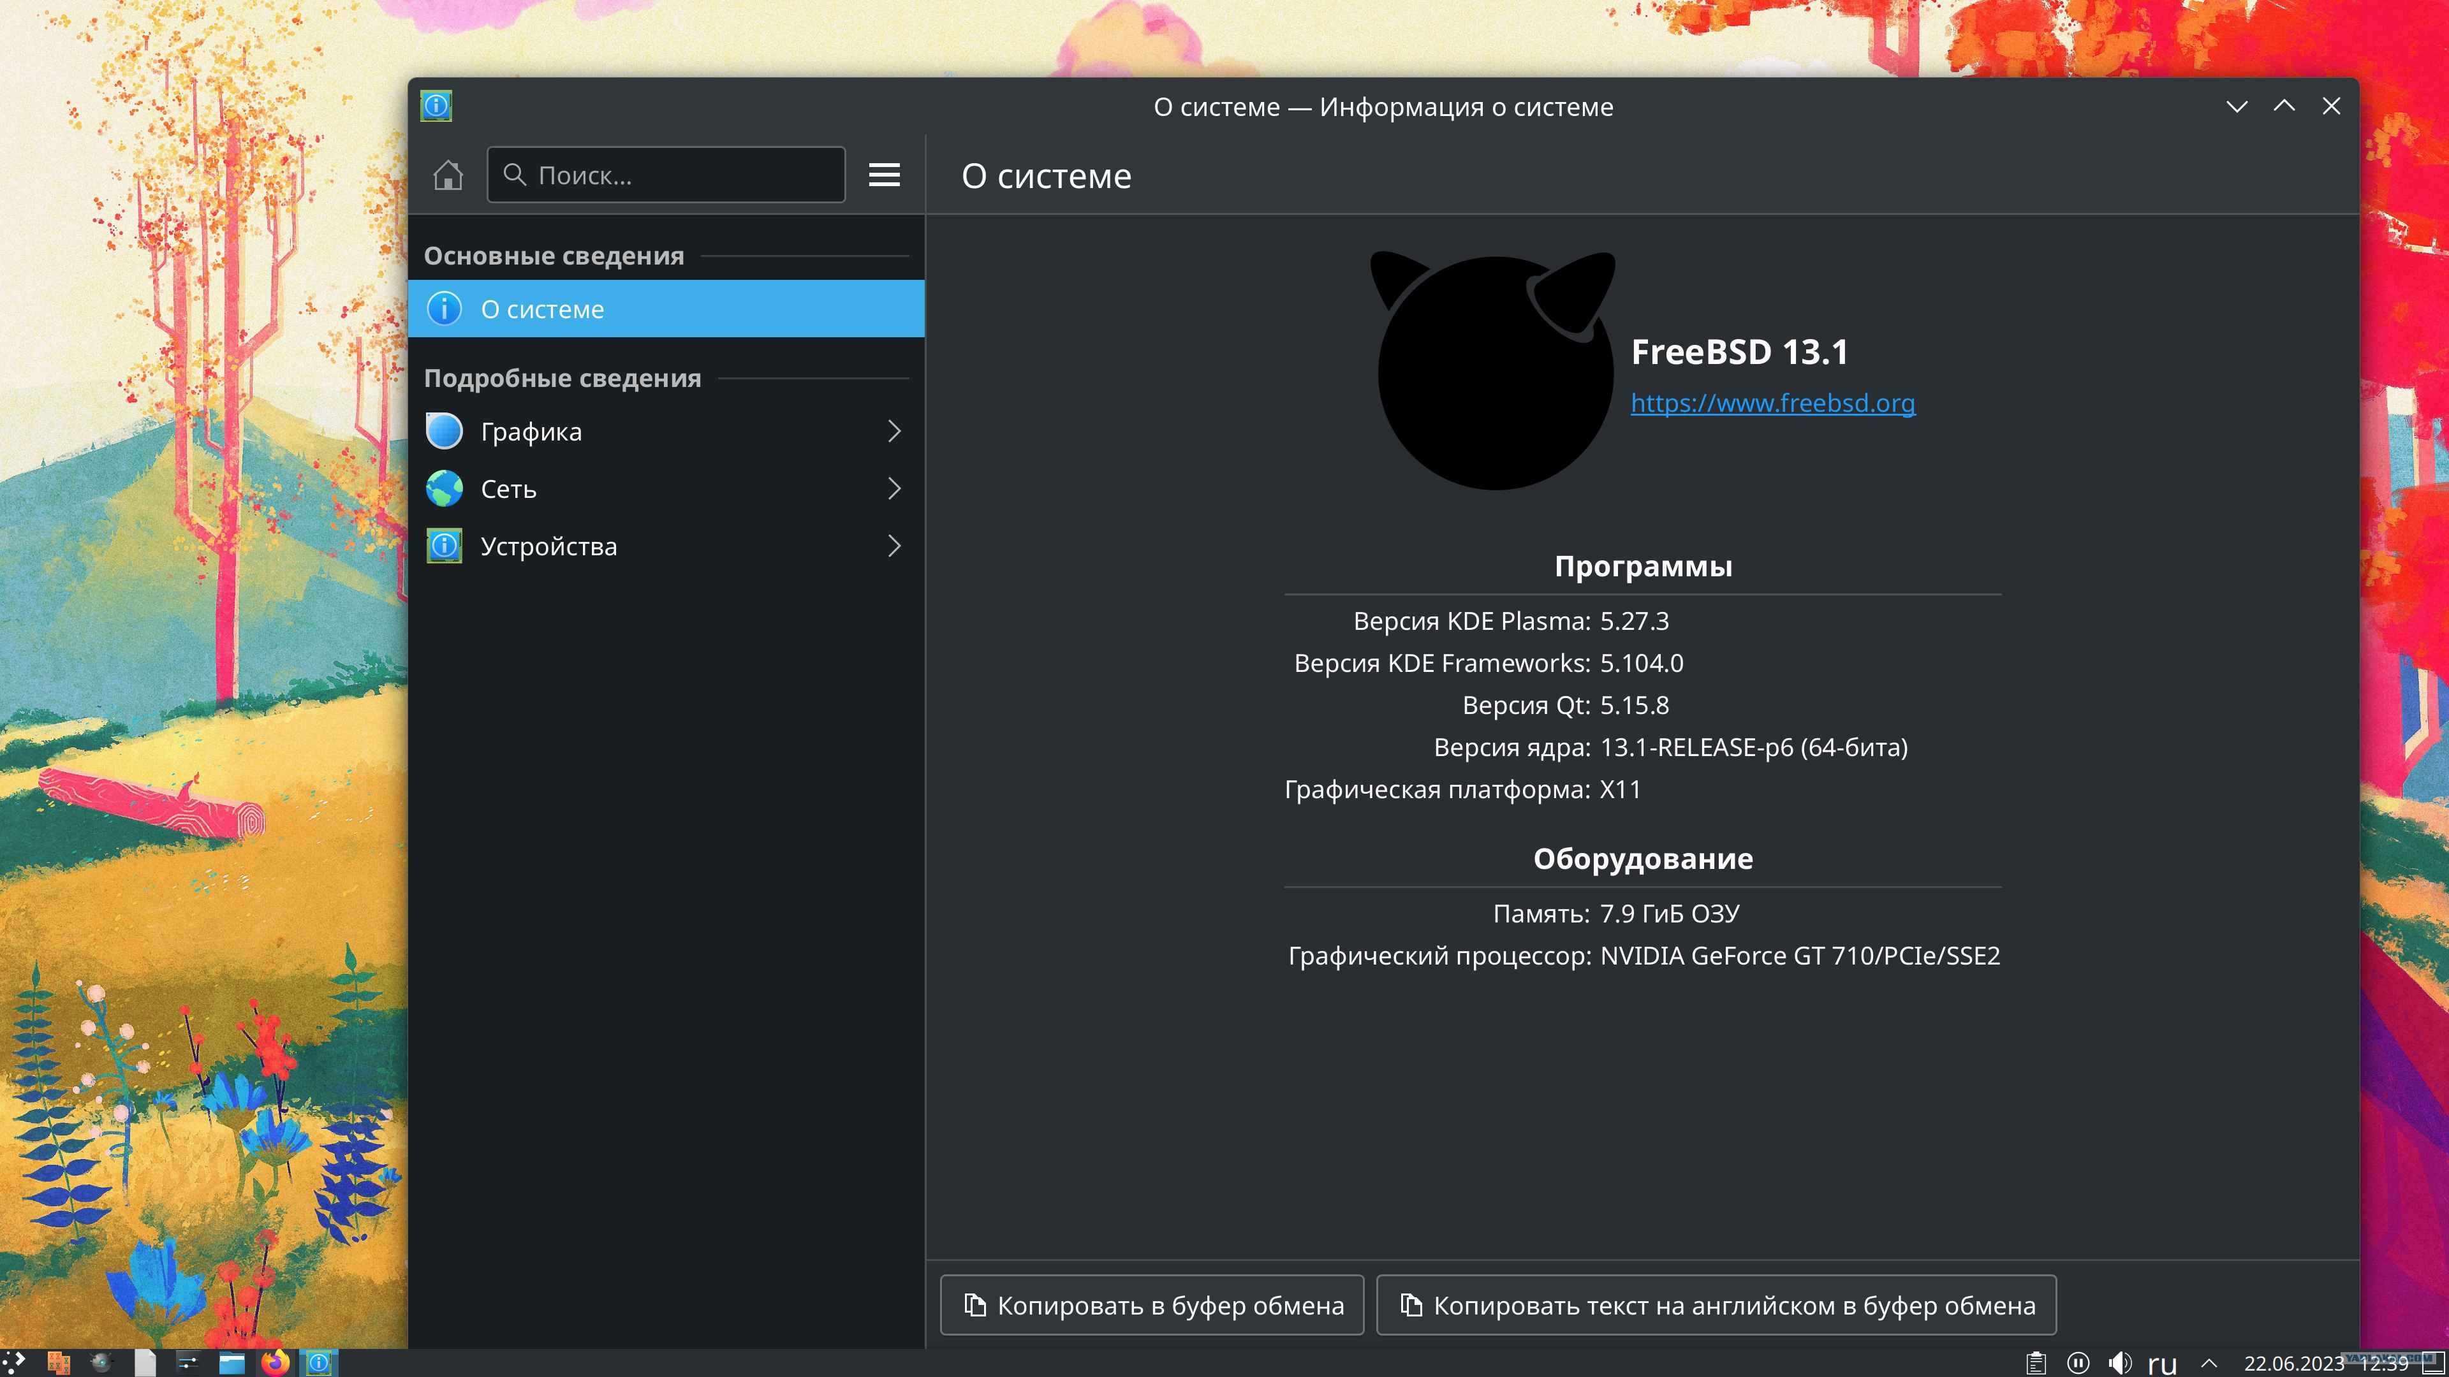Image resolution: width=2449 pixels, height=1377 pixels.
Task: Click the Версия KDE Frameworks label
Action: coord(1442,663)
